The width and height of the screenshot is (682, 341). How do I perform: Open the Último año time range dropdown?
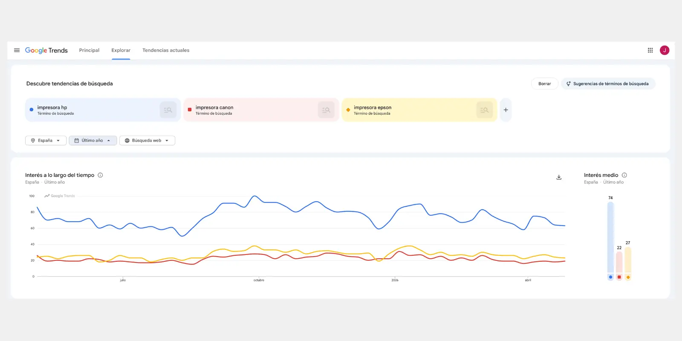[x=92, y=140]
